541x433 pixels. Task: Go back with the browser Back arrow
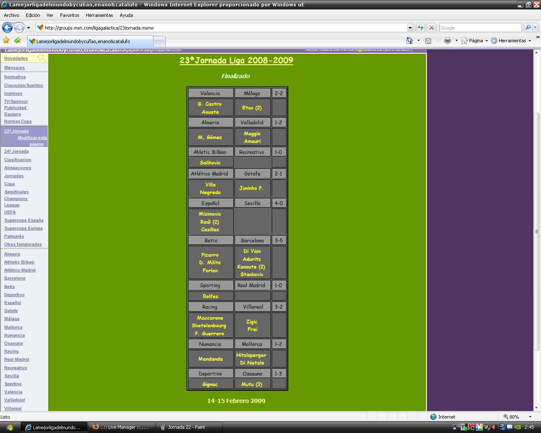pos(7,28)
